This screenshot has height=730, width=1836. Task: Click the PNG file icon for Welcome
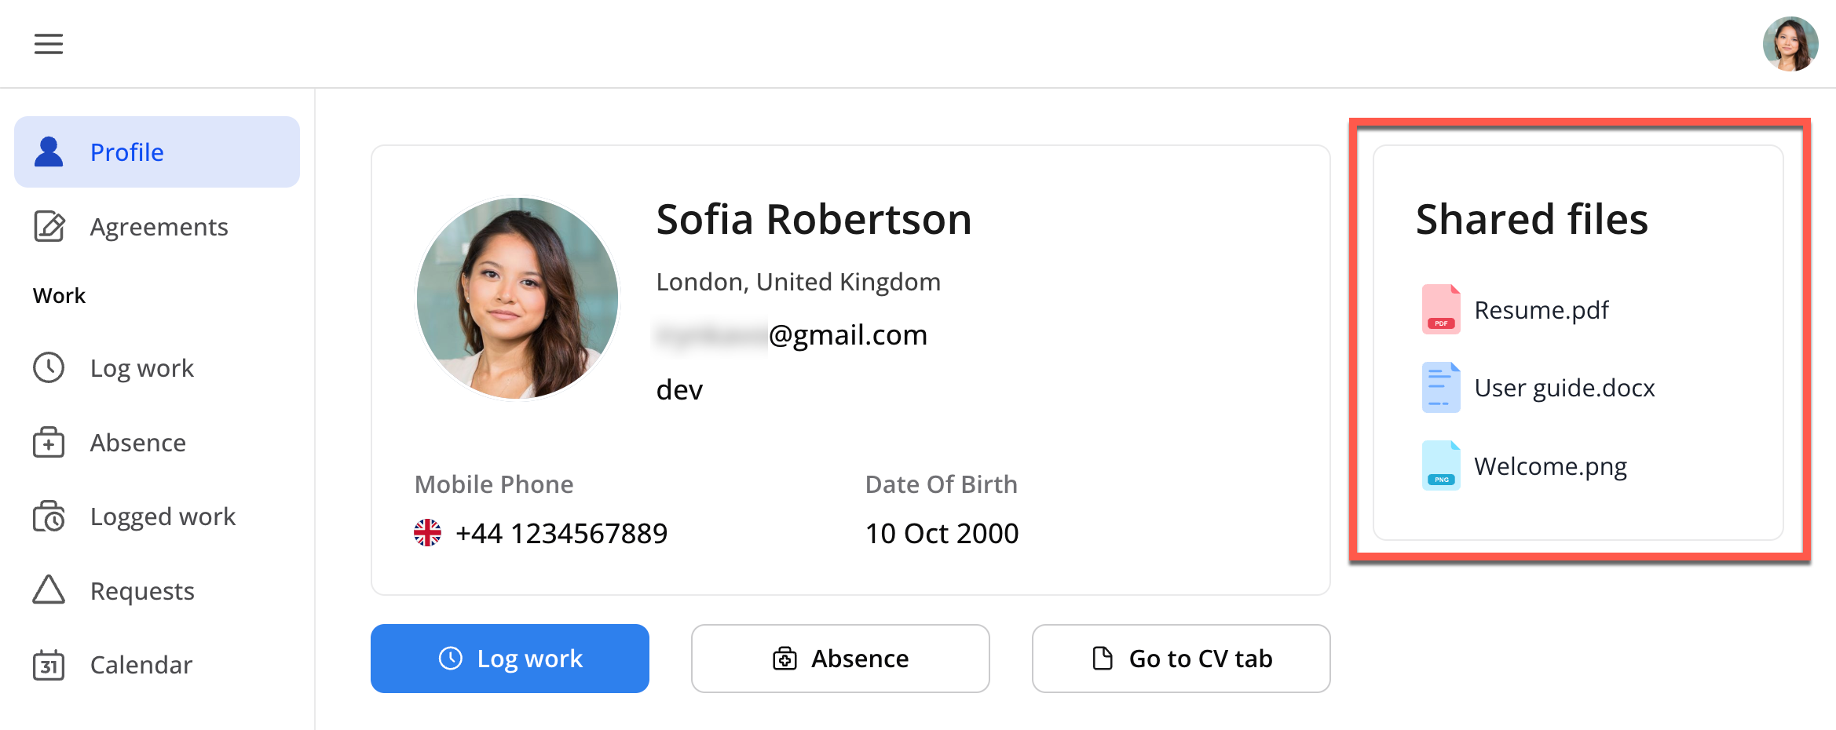click(1441, 466)
